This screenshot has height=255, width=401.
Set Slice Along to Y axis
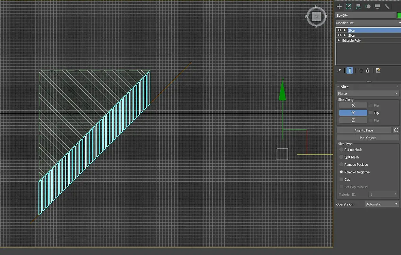tap(353, 113)
